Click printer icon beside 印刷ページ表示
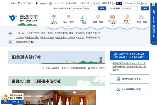Image resolution: width=157 pixels, height=105 pixels. [89, 68]
